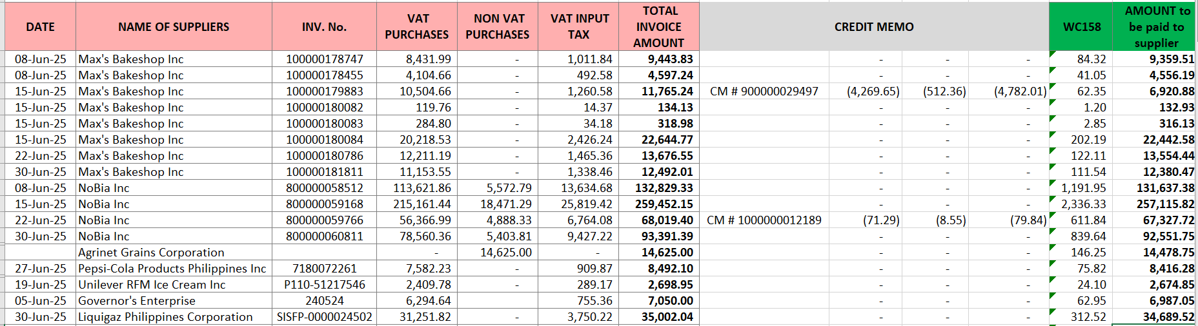Click payable amount 34,689.52
Image resolution: width=1198 pixels, height=326 pixels.
(x=1155, y=317)
